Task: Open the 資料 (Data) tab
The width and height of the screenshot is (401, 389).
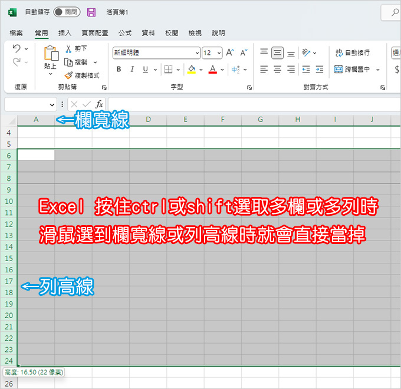Action: [149, 33]
